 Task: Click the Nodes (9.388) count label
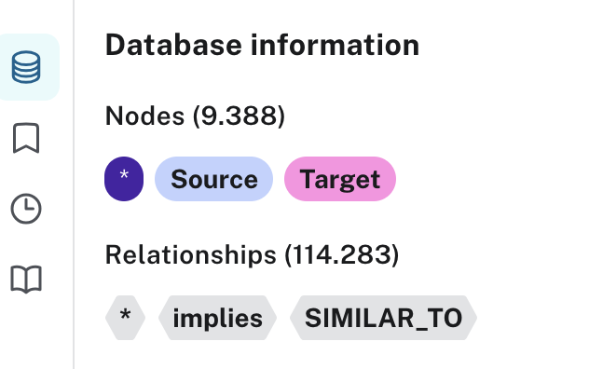point(196,116)
